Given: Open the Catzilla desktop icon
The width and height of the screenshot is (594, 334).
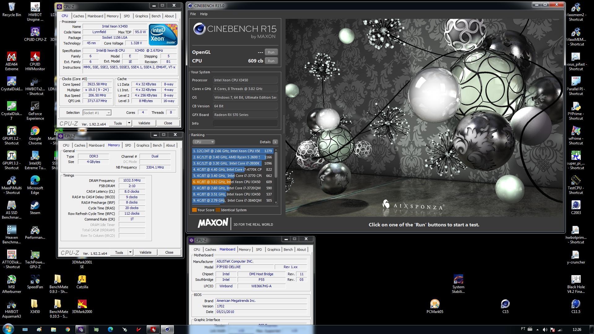Looking at the screenshot, I should tap(82, 282).
